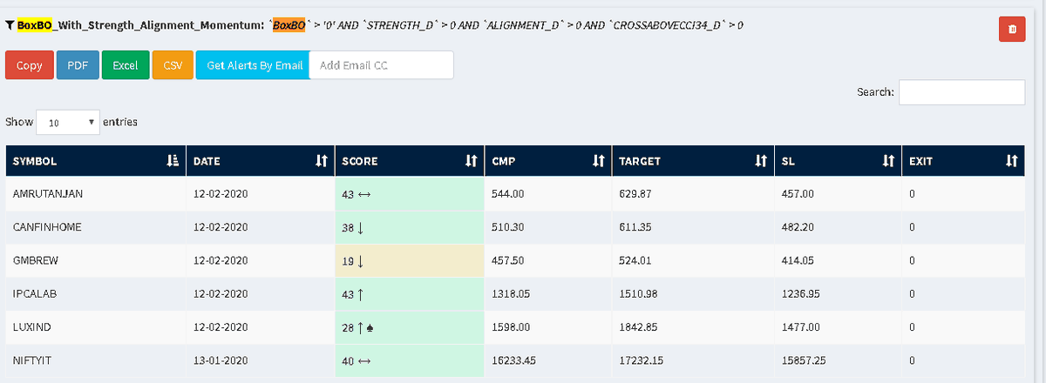Sort table by DATE column
The width and height of the screenshot is (1046, 383).
pyautogui.click(x=260, y=161)
